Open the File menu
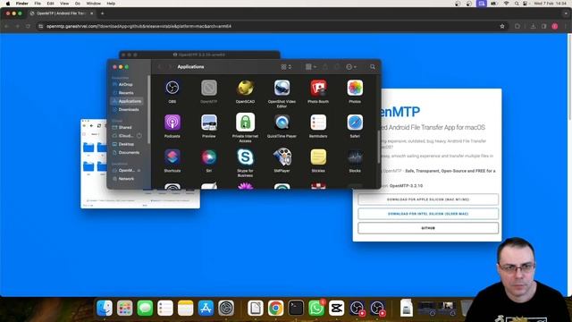The height and width of the screenshot is (322, 572). (x=38, y=4)
